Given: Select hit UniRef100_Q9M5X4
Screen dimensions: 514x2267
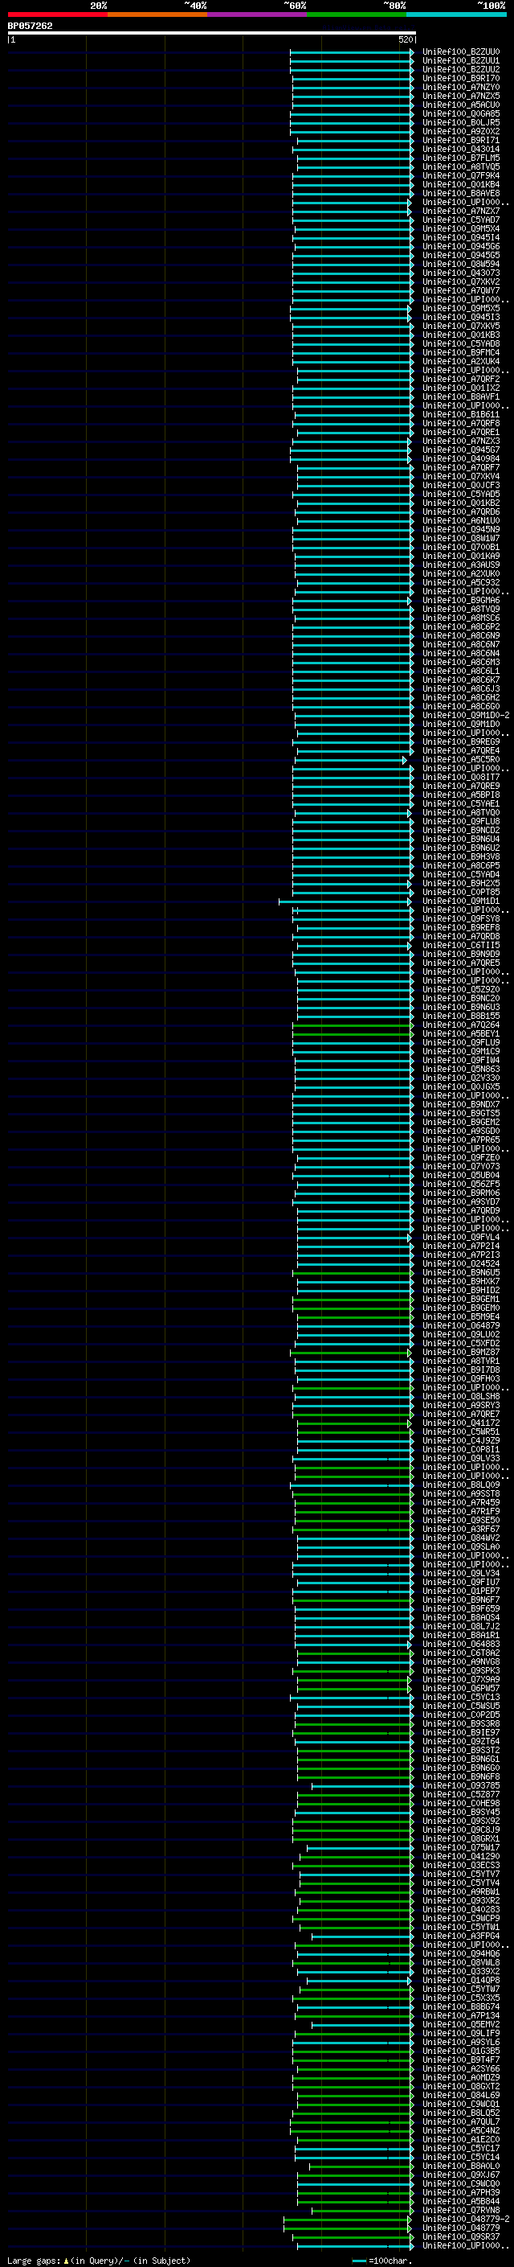Looking at the screenshot, I should 460,229.
